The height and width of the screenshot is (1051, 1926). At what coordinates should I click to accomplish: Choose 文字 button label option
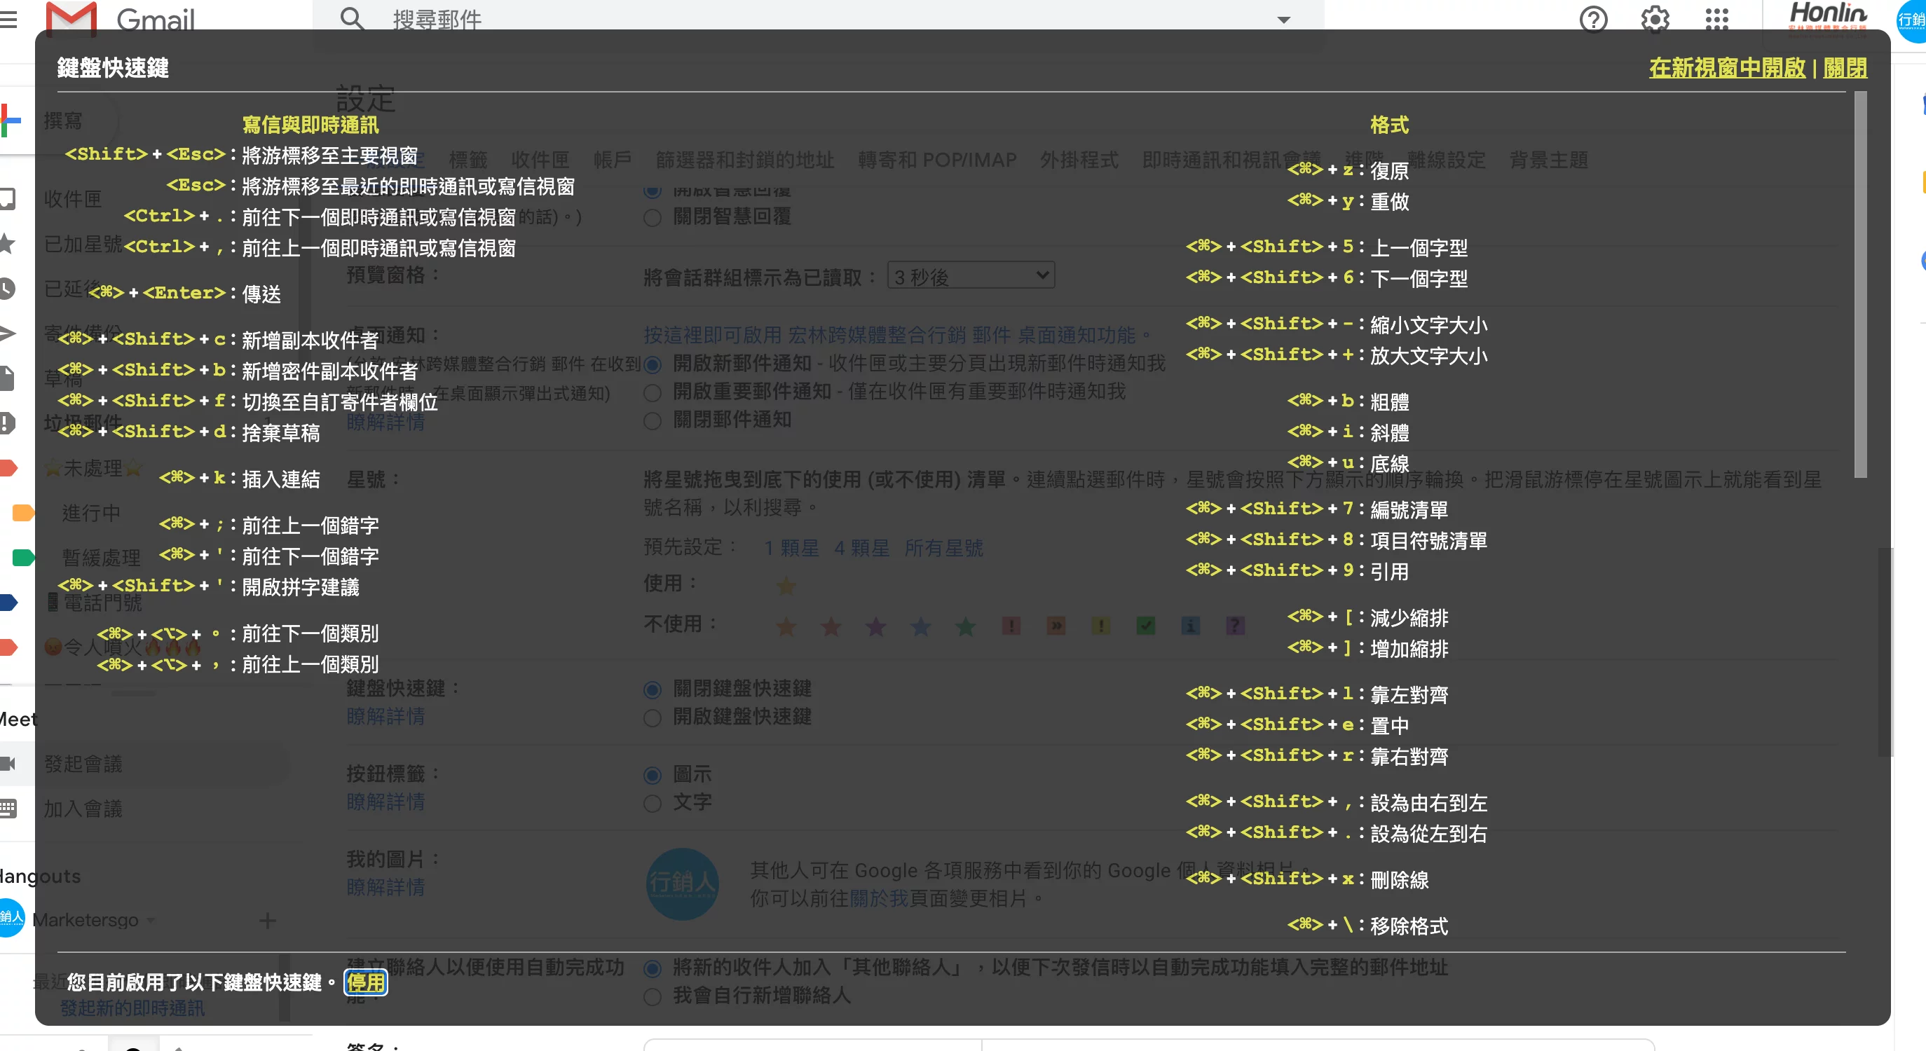[652, 803]
